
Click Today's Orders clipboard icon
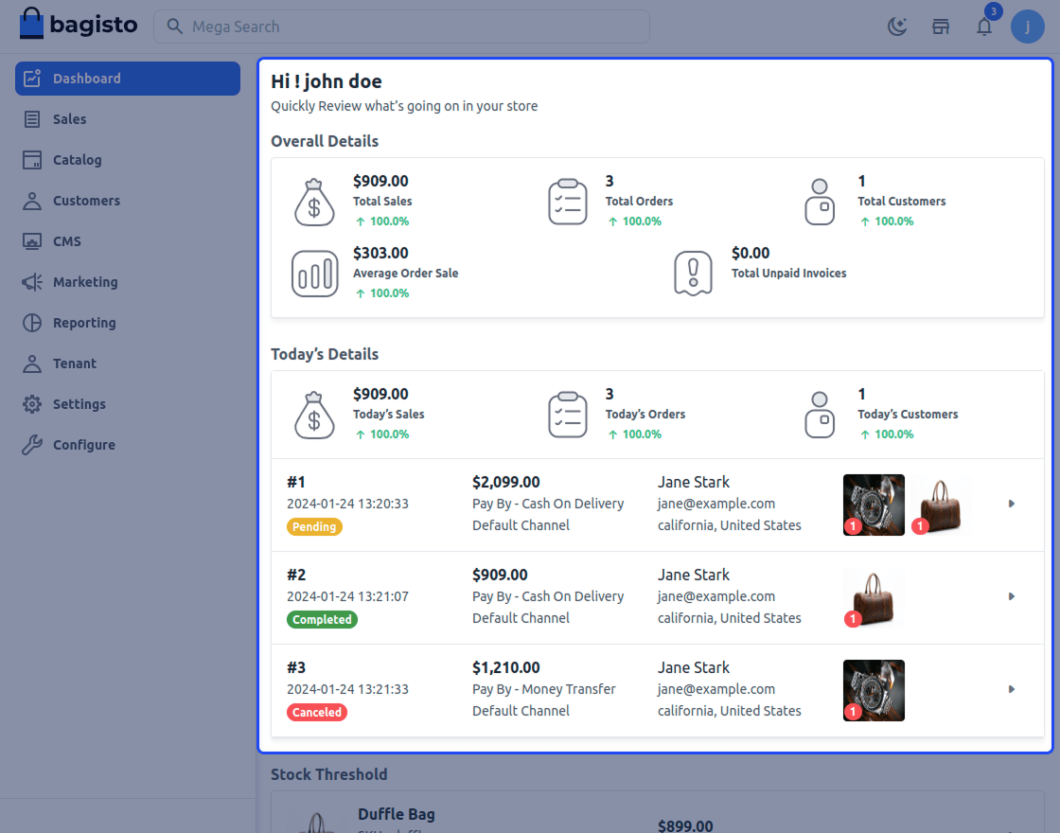tap(567, 415)
